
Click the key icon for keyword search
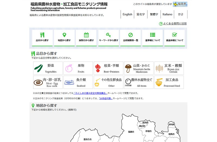[108, 35]
